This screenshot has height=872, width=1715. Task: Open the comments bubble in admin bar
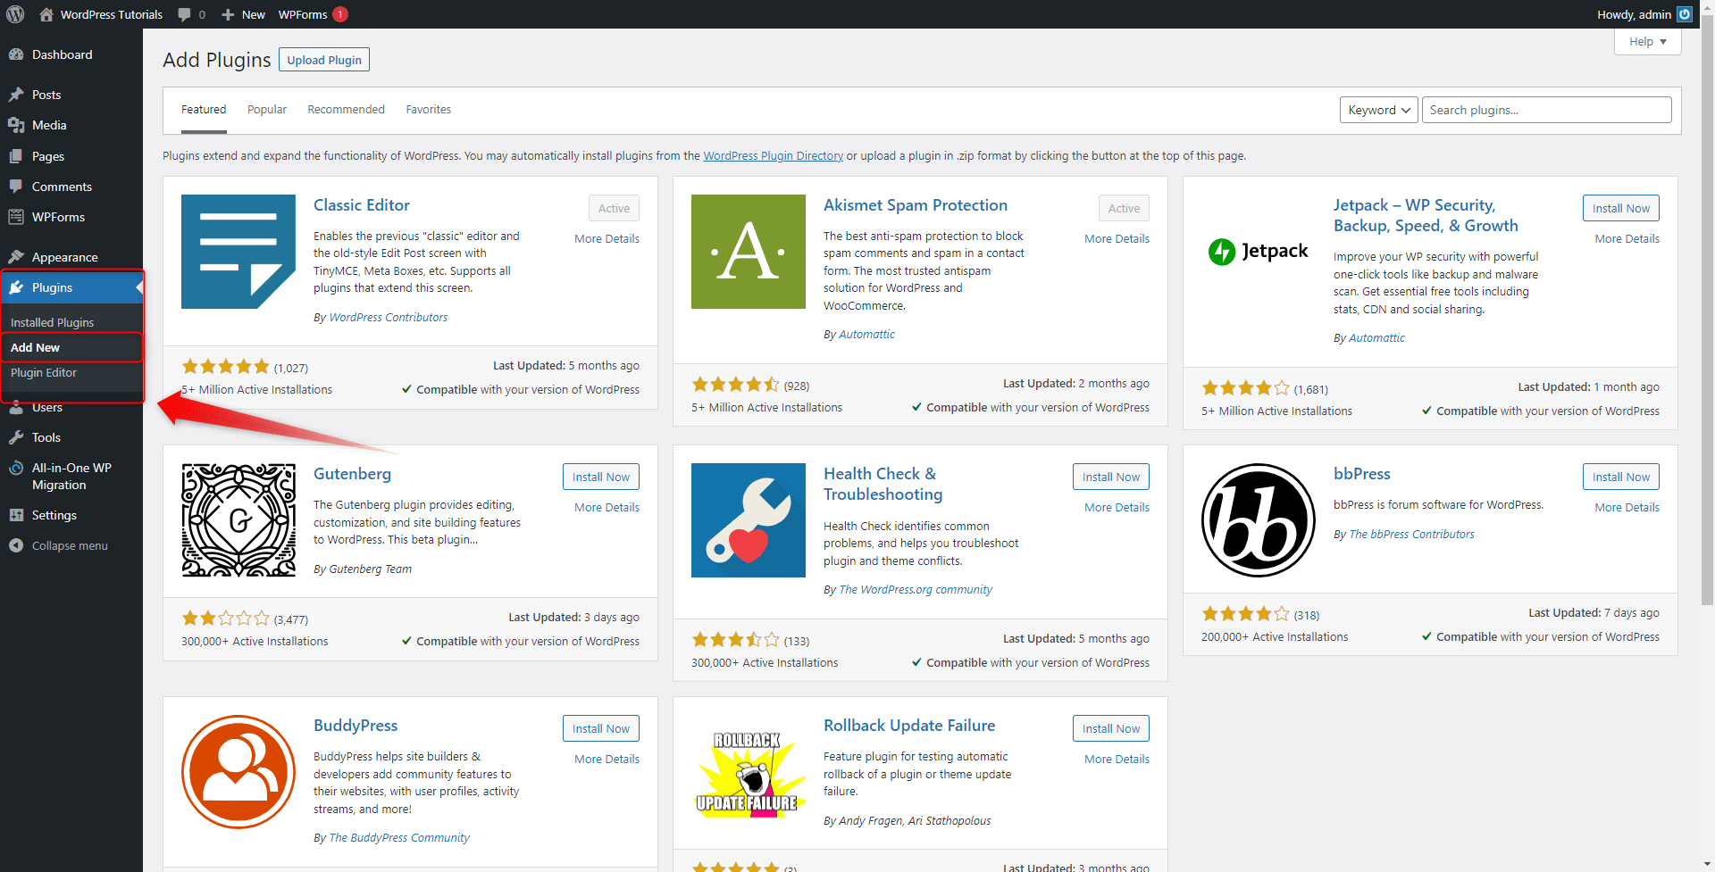[191, 14]
